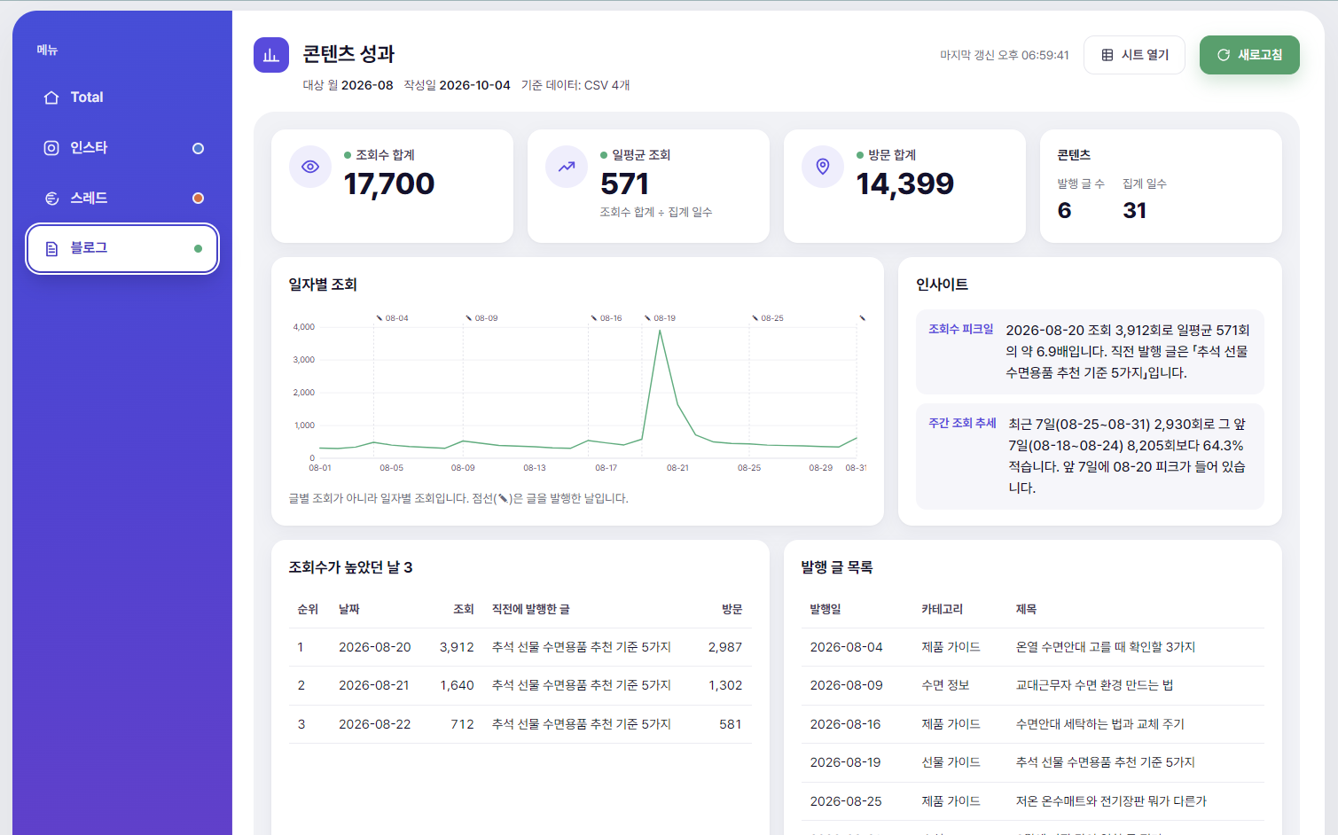The image size is (1338, 835).
Task: Click the 17,700 조회수 합계 value
Action: pos(388,184)
